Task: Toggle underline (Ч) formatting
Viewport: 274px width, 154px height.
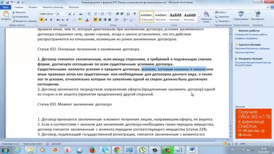Action: point(51,20)
